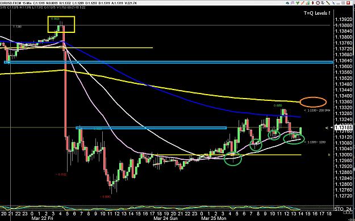Viewport: 355px width, 221px height.
Task: Click the current price tag 1.13185
Action: coord(343,127)
